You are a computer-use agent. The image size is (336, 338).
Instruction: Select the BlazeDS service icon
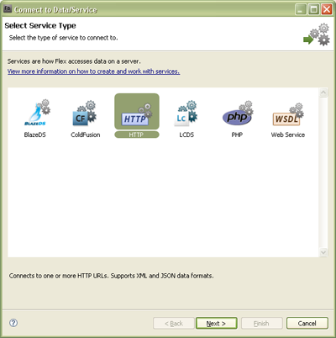[x=37, y=113]
